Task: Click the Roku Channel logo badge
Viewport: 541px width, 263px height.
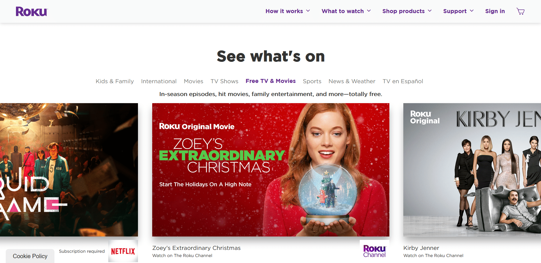Action: (375, 251)
